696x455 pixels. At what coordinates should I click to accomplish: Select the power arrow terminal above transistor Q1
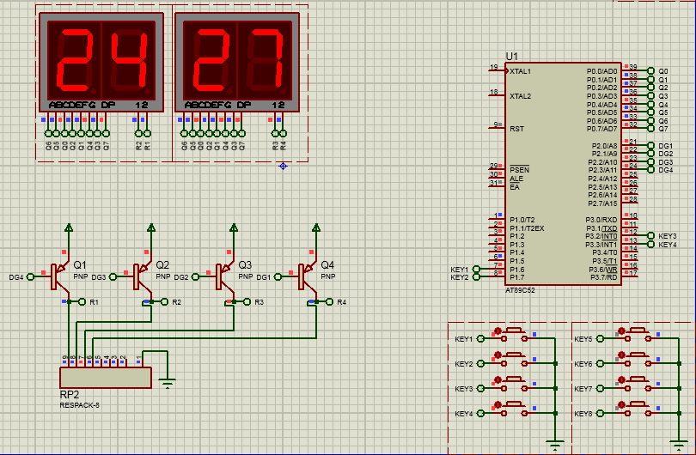click(69, 227)
